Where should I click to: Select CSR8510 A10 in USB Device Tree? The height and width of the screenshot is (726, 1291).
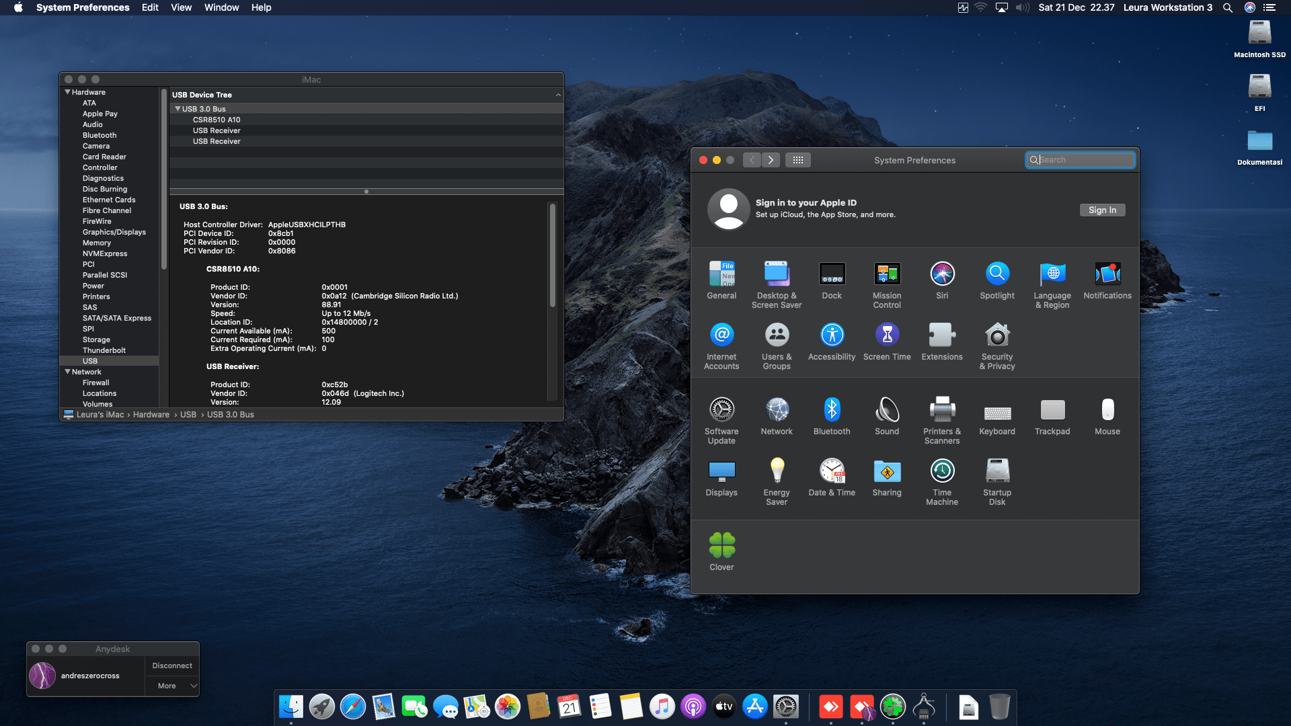tap(217, 120)
